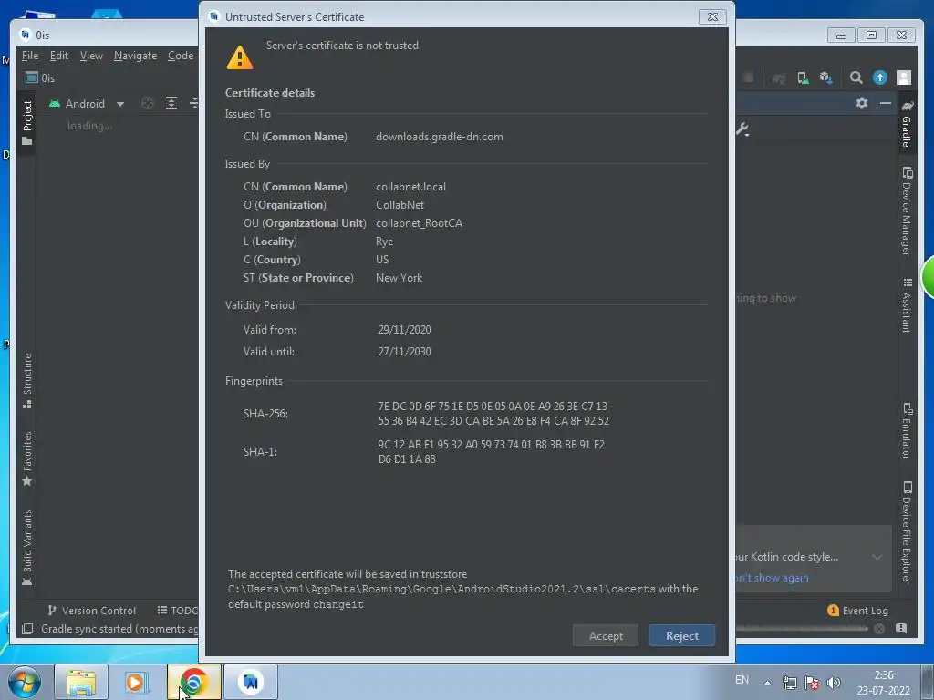Open the Project tool window tab
Viewport: 934px width, 700px height.
26,123
